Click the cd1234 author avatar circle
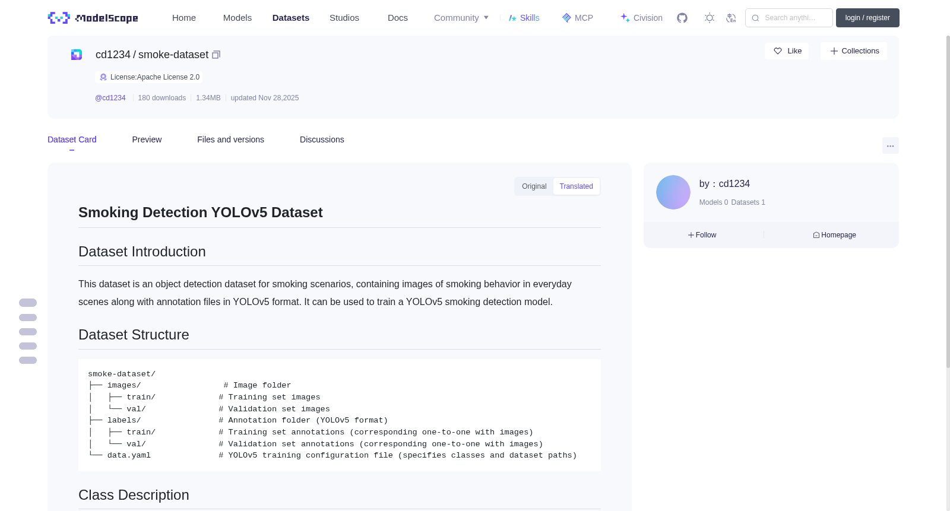Viewport: 950px width, 511px height. pyautogui.click(x=673, y=192)
